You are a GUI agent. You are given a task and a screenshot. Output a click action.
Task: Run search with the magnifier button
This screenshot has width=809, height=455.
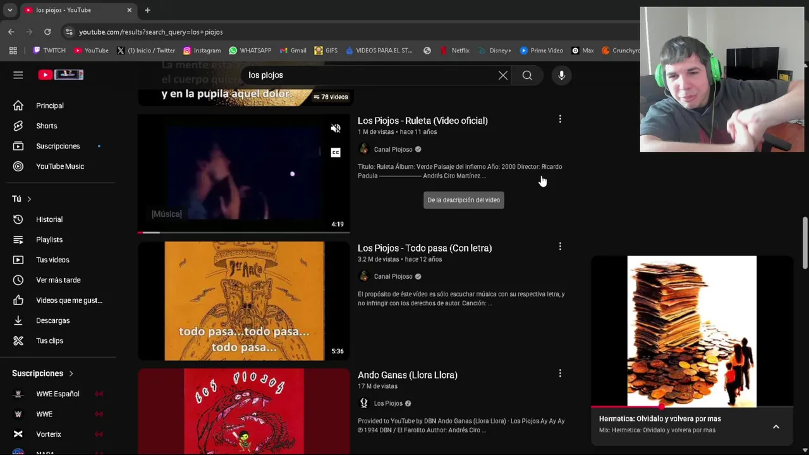pos(527,75)
